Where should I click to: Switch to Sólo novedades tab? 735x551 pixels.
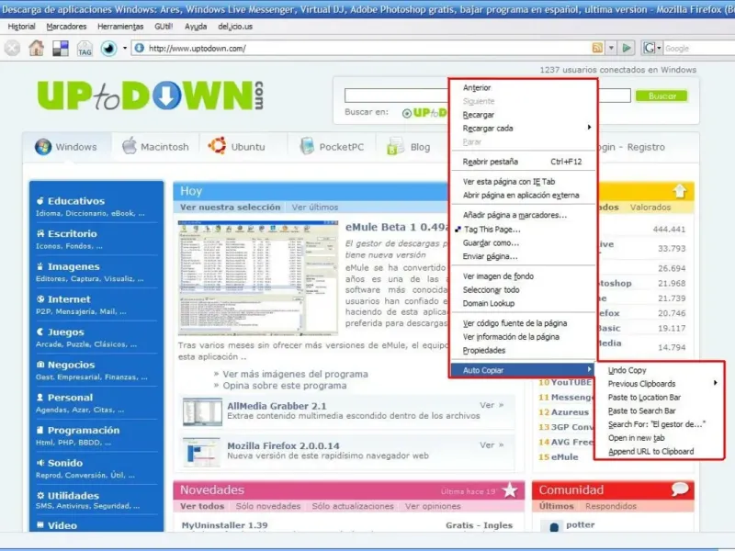(268, 506)
